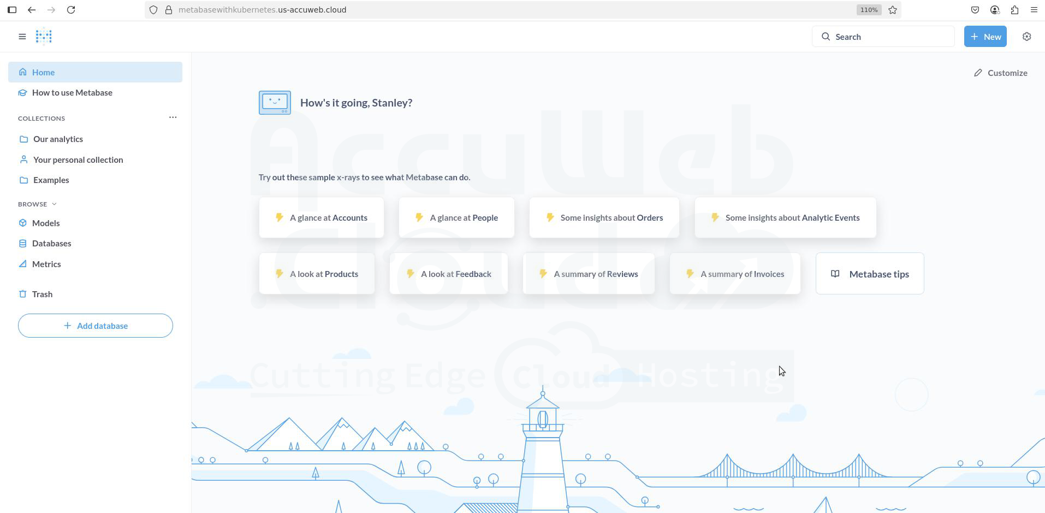Open the settings gear icon

[x=1026, y=37]
